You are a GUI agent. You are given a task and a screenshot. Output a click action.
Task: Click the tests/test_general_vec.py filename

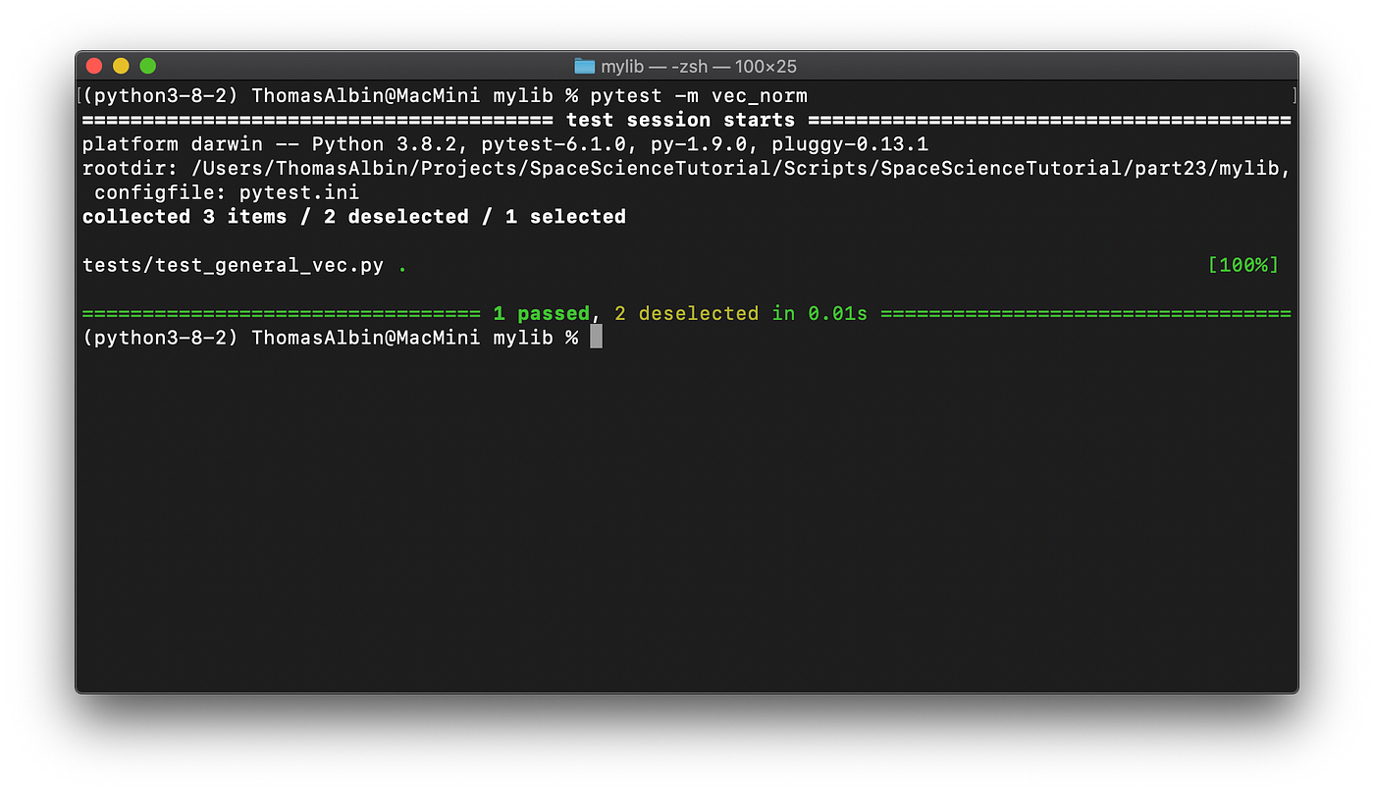click(236, 264)
